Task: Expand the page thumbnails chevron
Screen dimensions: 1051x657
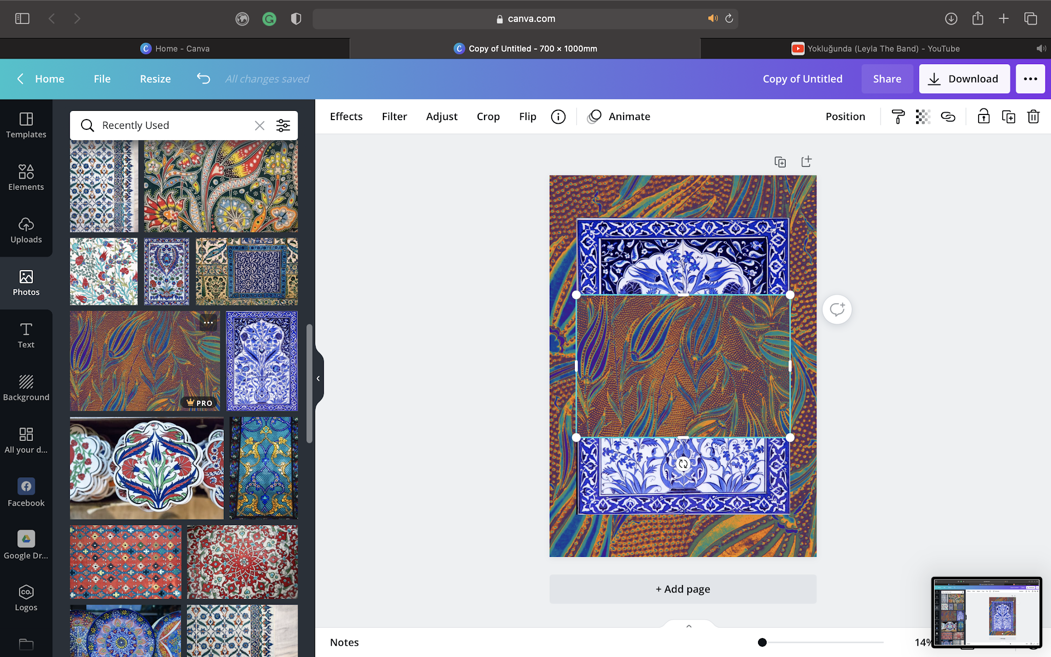Action: [689, 626]
